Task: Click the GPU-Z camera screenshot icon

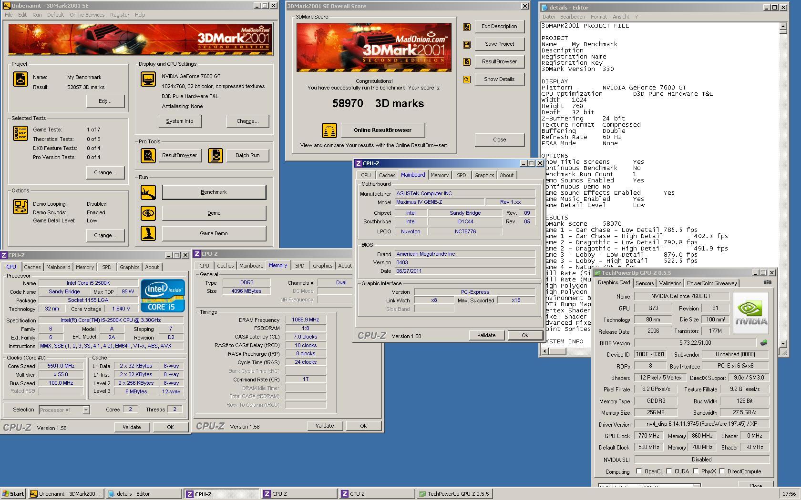Action: [767, 282]
